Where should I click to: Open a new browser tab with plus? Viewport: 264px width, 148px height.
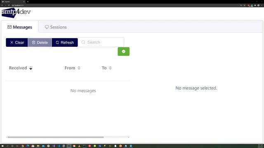pyautogui.click(x=28, y=2)
